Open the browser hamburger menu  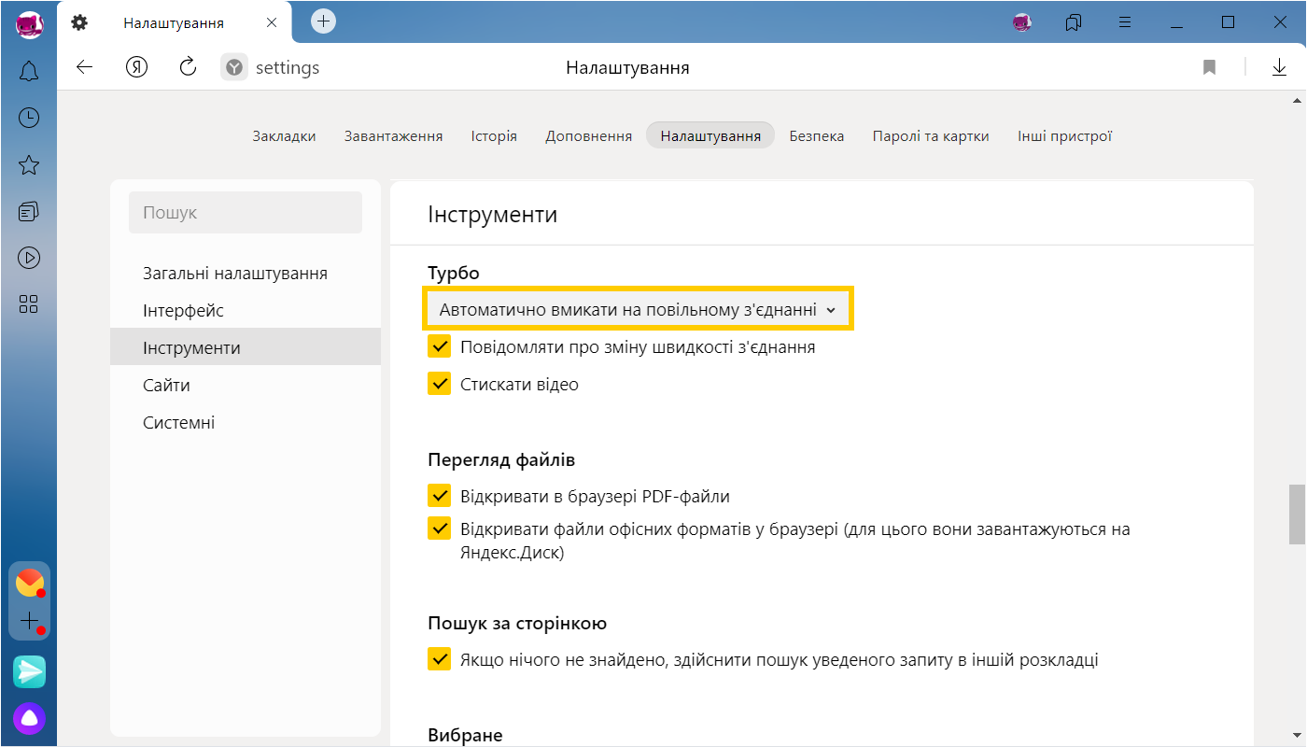click(x=1126, y=21)
